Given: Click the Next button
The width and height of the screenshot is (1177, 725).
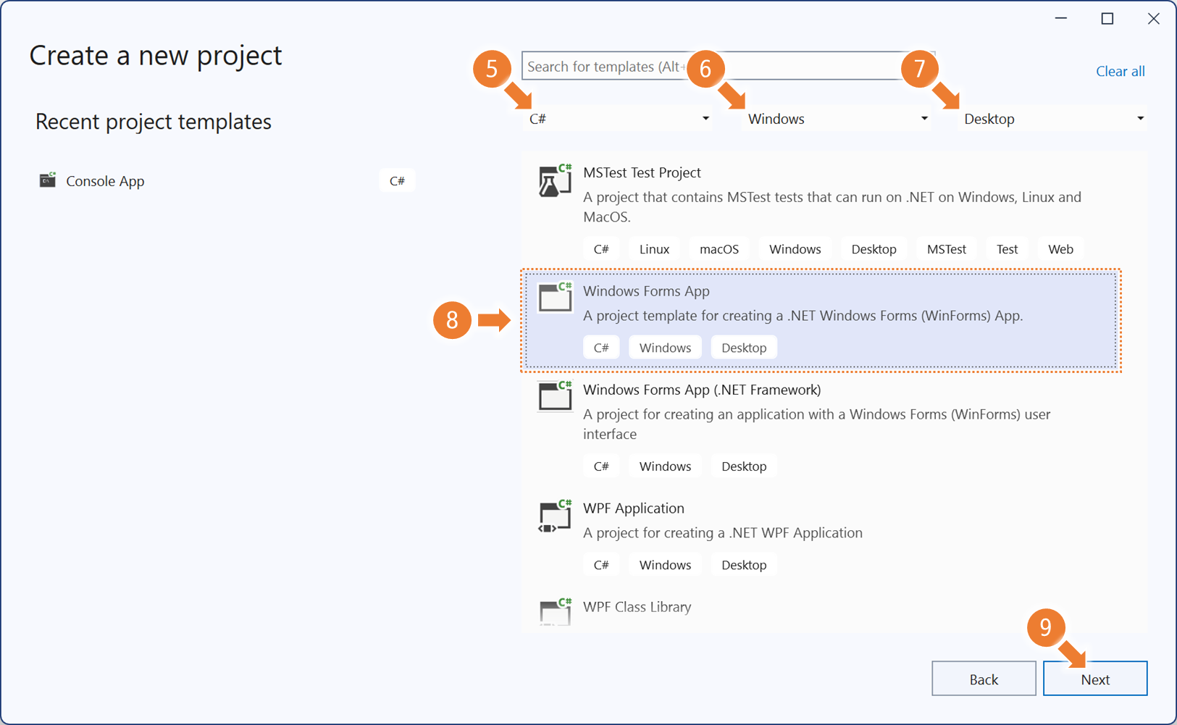Looking at the screenshot, I should [1095, 679].
